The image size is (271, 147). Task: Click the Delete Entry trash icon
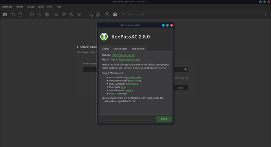(47, 15)
